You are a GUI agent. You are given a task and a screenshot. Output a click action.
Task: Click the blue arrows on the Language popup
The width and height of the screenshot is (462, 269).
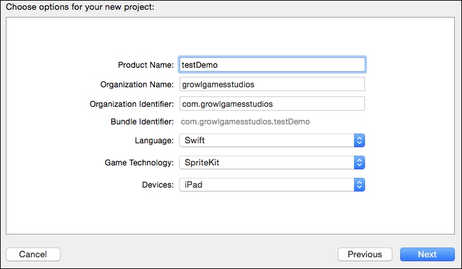359,141
